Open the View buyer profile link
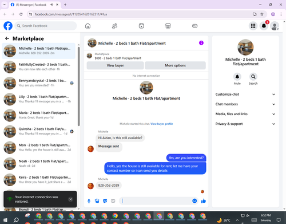Viewport: 286px width, 224px height. tap(161, 124)
